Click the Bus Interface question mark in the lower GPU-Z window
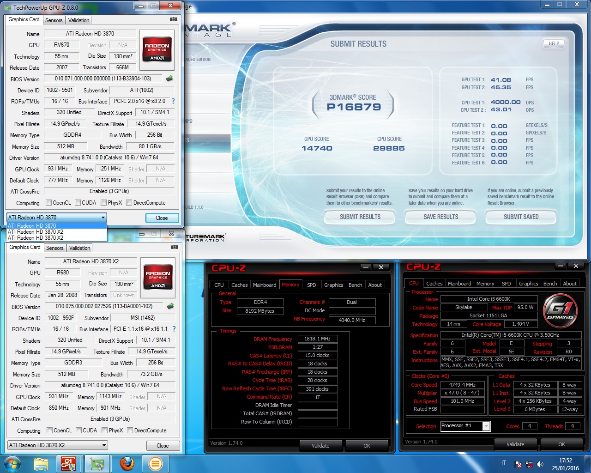The image size is (591, 473). [174, 329]
